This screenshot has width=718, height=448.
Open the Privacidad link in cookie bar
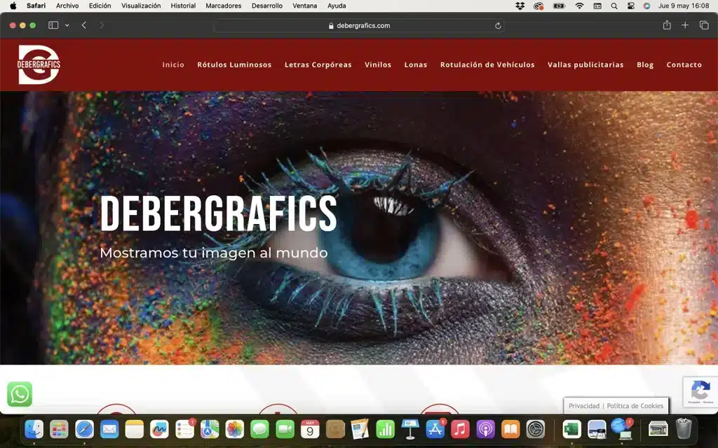(584, 406)
